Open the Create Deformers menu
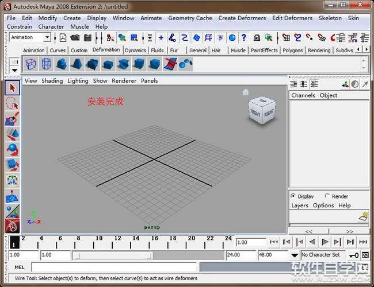374x287 pixels. click(x=242, y=18)
